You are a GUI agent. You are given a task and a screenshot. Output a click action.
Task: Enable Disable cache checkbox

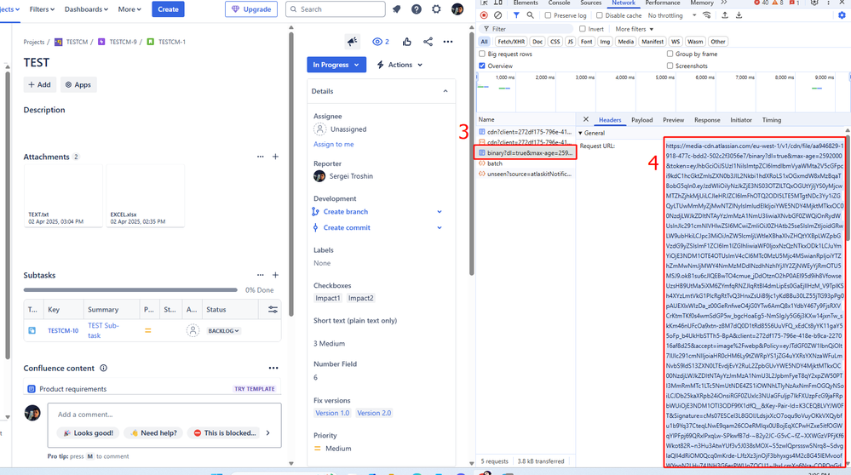[x=599, y=15]
